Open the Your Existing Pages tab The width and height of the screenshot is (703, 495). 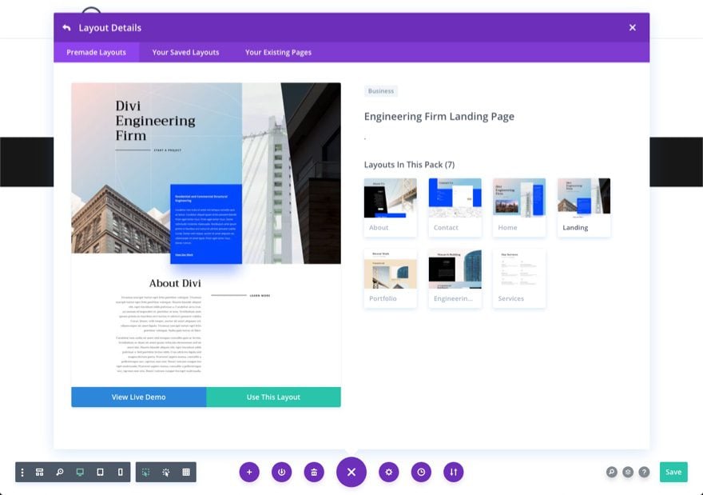pos(278,53)
